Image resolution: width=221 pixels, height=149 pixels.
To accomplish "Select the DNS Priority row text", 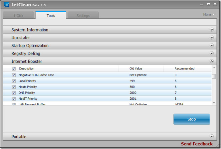I will pos(27,93).
